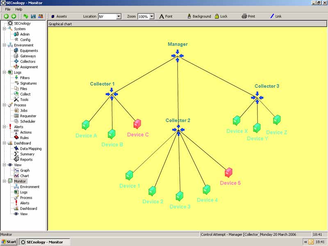
Task: Select the green Device Z icon
Action: pyautogui.click(x=277, y=120)
